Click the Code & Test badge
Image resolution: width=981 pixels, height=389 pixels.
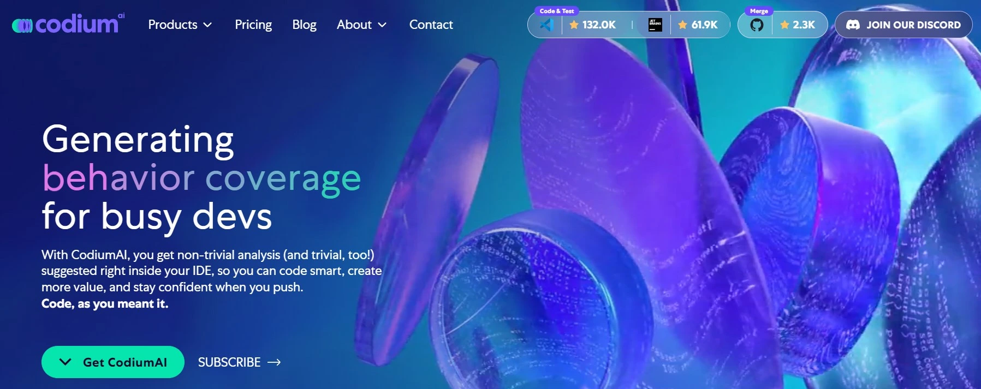(x=556, y=11)
